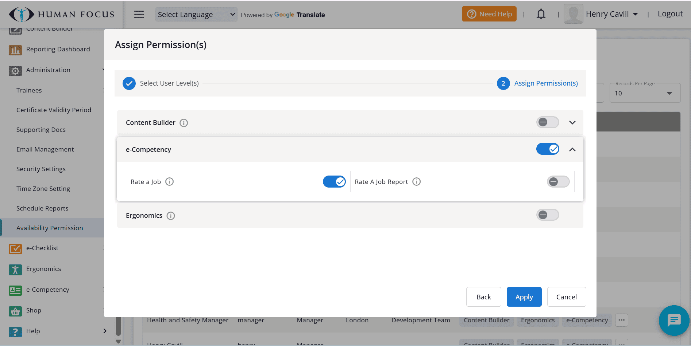691x346 pixels.
Task: Open the Select Language dropdown
Action: click(x=196, y=15)
